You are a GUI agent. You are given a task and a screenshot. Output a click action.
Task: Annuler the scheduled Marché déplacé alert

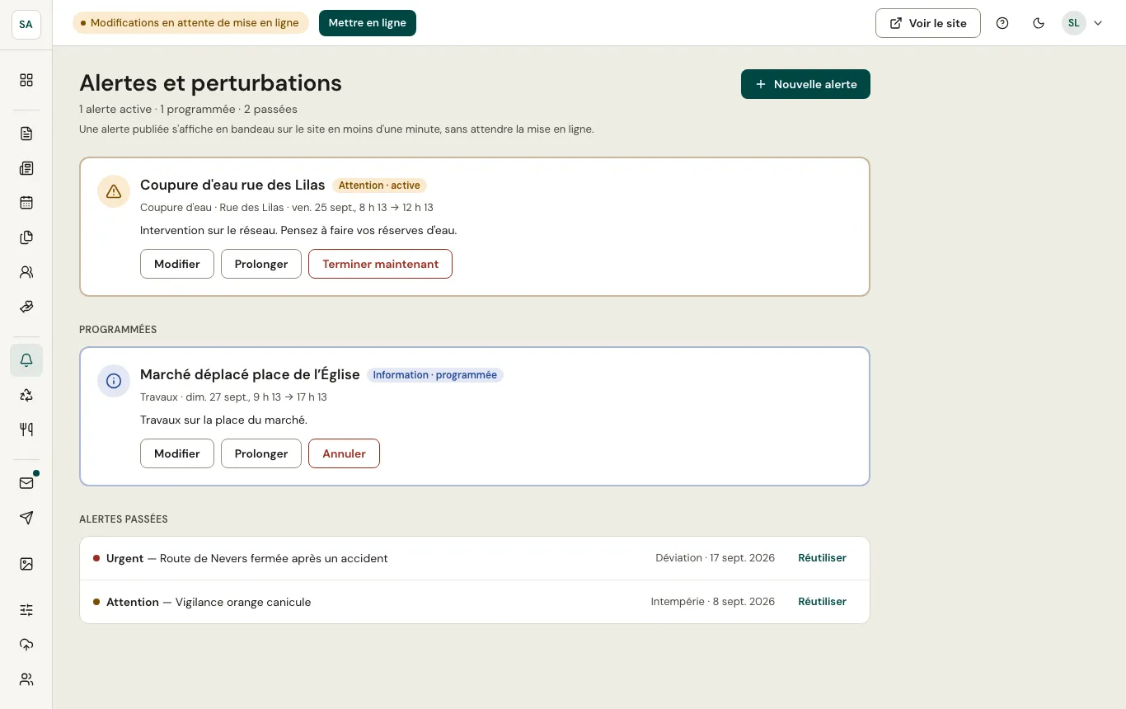[x=344, y=453]
